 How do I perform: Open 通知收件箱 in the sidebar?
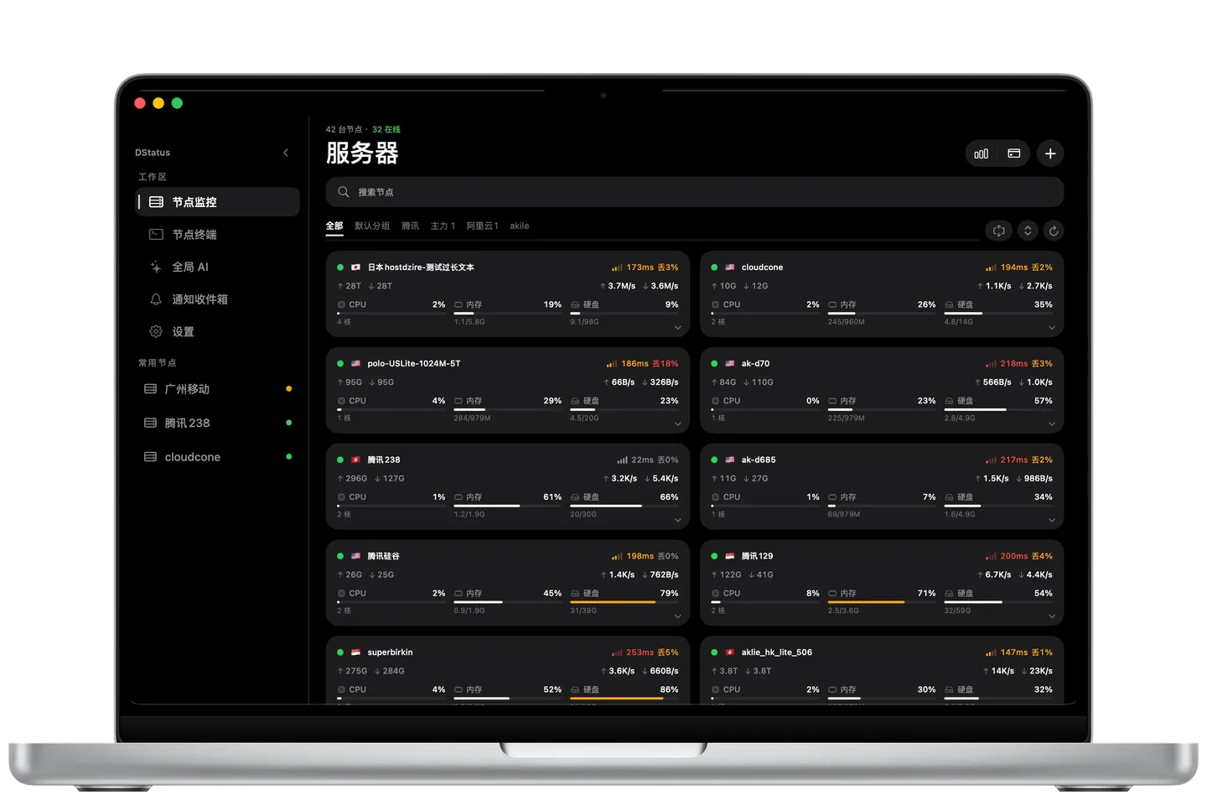click(x=218, y=299)
